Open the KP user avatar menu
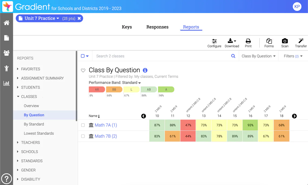Screen dimensions: 308x185 click(x=297, y=6)
